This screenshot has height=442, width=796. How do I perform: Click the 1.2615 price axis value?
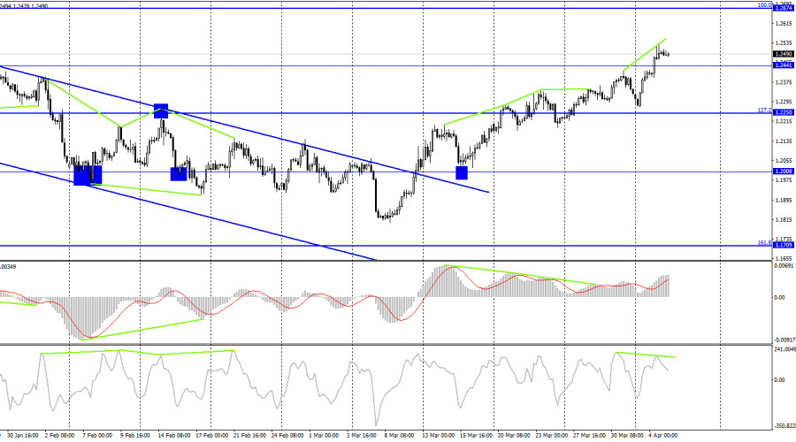pos(785,23)
